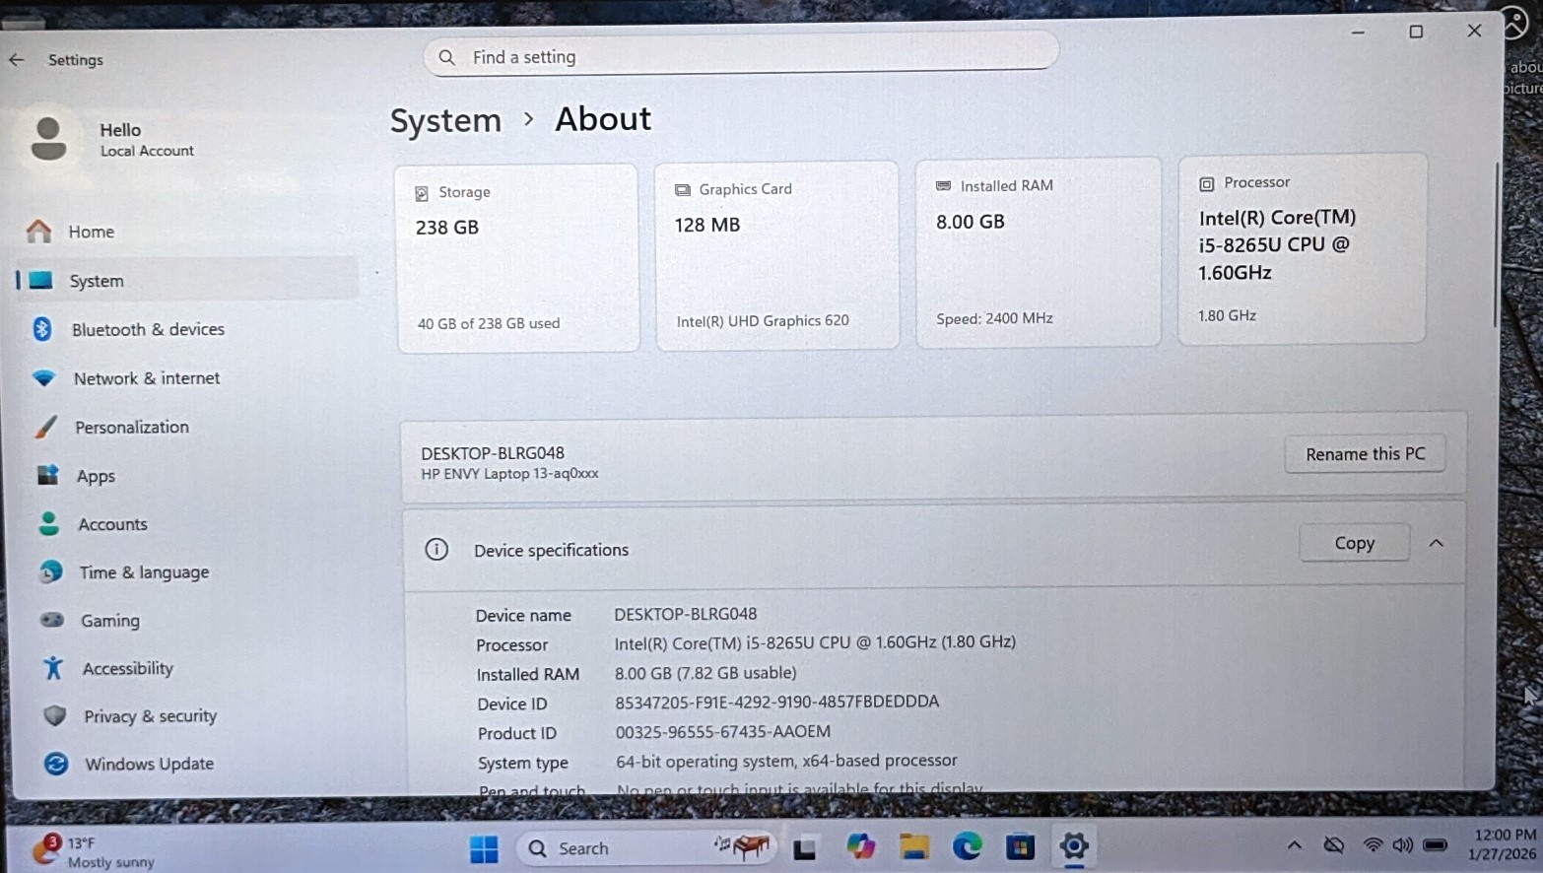The width and height of the screenshot is (1543, 873).
Task: Click the Apps icon in sidebar
Action: point(47,475)
